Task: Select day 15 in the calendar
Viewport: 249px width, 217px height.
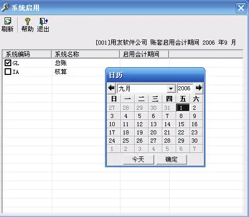Action: click(x=181, y=124)
